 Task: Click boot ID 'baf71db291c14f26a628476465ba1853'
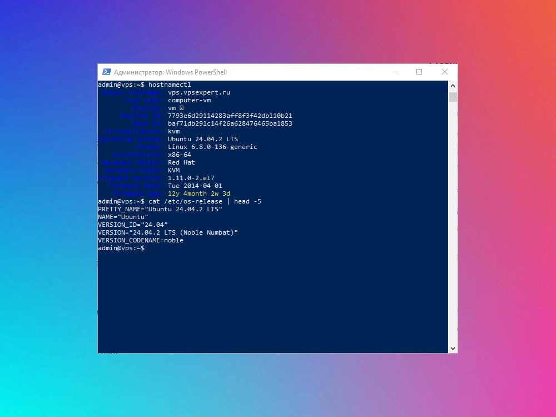coord(230,124)
